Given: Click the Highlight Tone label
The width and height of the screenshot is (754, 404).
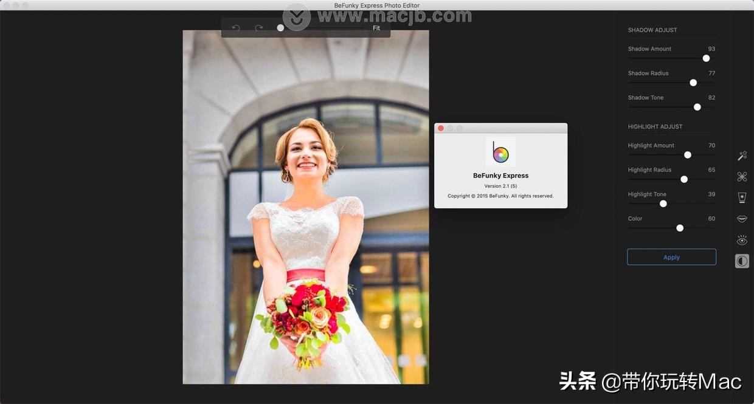Looking at the screenshot, I should 648,194.
